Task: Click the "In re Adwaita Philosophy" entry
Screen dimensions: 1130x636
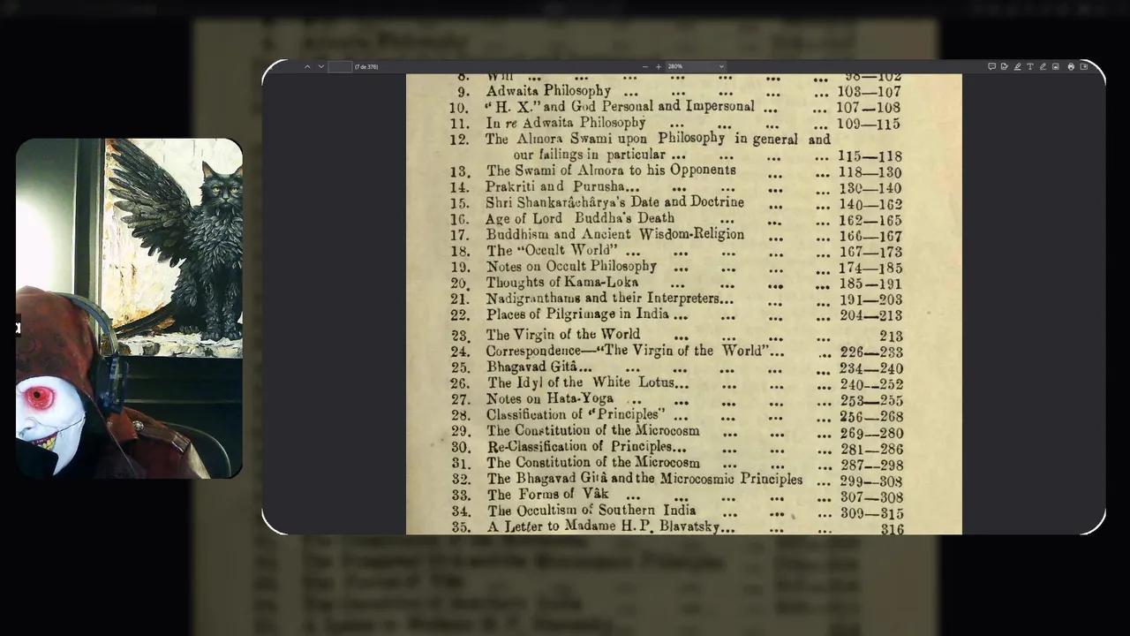Action: tap(565, 123)
